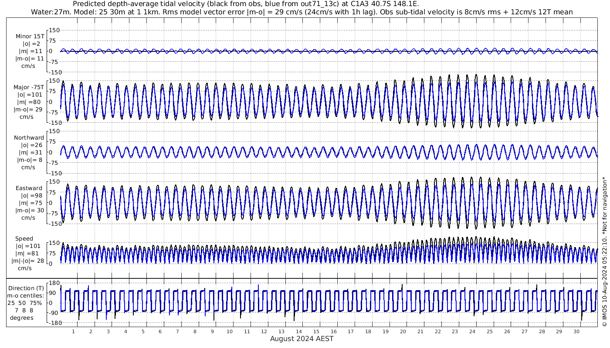
Task: Click 'degrees' under the Direction panel label
Action: pos(22,318)
